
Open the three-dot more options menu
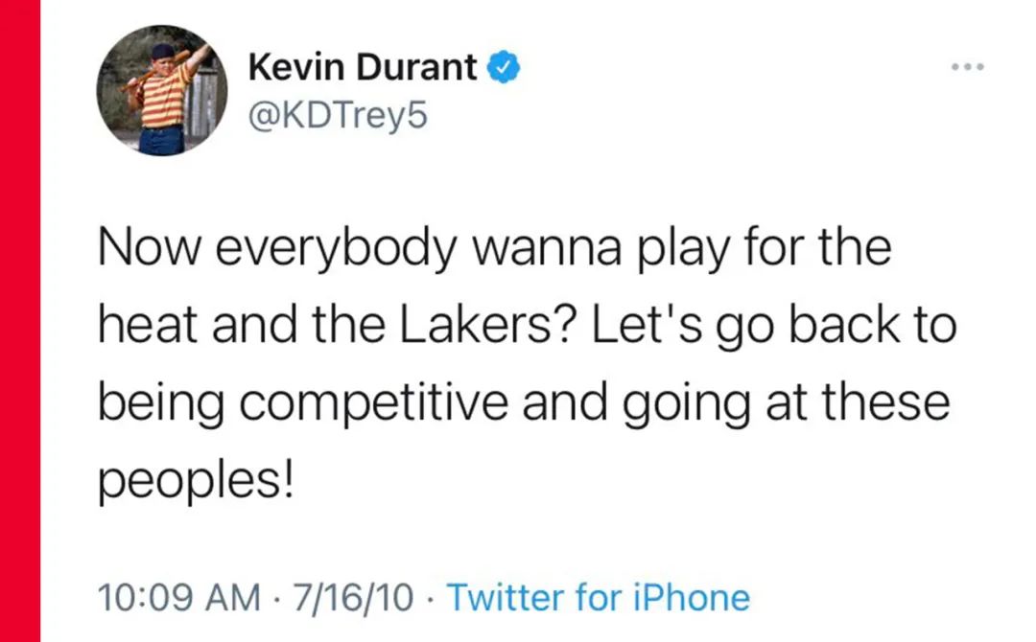click(967, 68)
